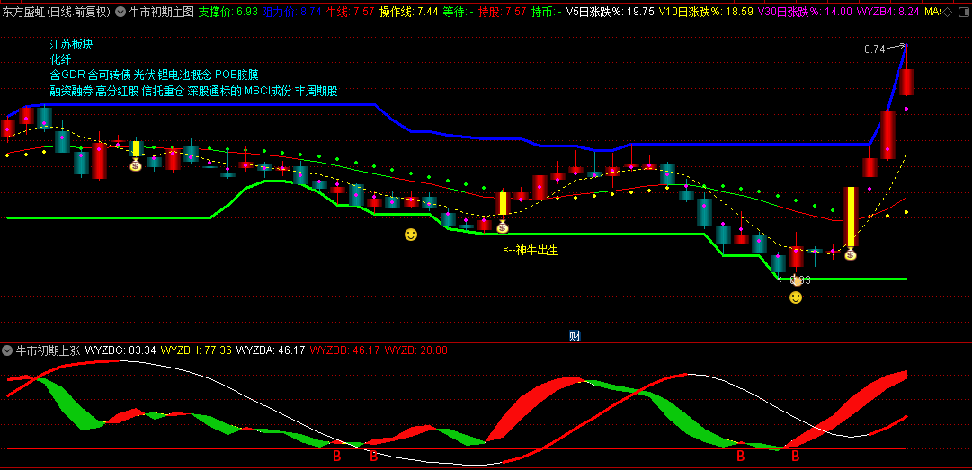Image resolution: width=972 pixels, height=470 pixels.
Task: Click the topmost red candle at the chart's right edge
Action: [x=907, y=82]
